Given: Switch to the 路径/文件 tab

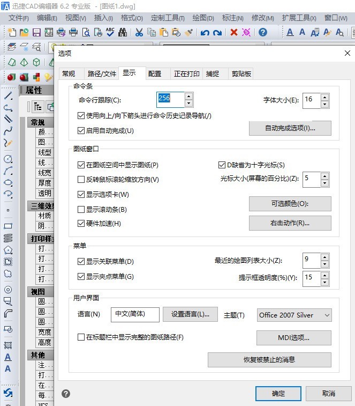Looking at the screenshot, I should point(102,74).
